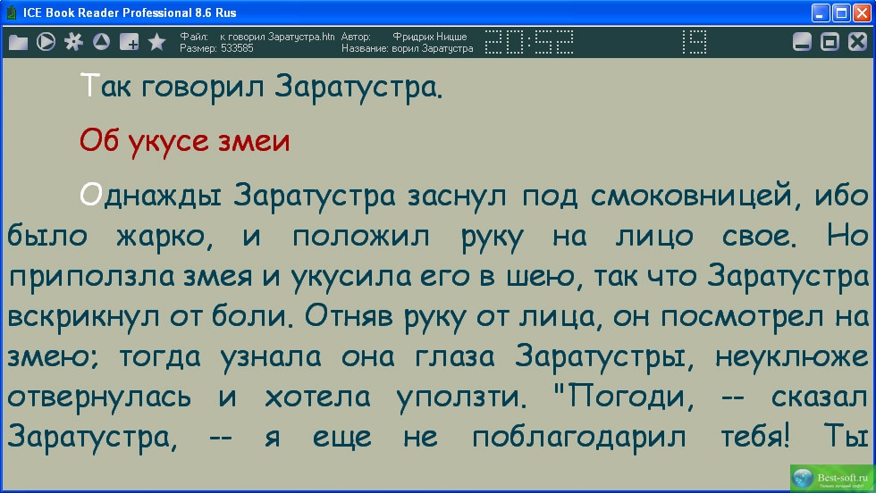This screenshot has height=493, width=876.
Task: Click the toolbar minimize icon
Action: pyautogui.click(x=803, y=42)
